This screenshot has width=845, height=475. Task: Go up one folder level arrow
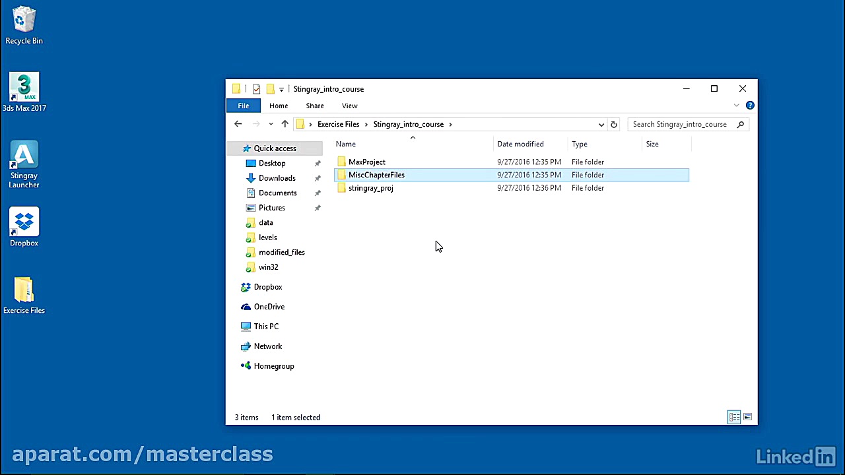[285, 124]
